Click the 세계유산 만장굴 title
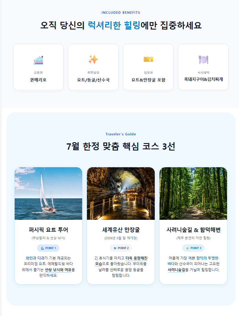This screenshot has width=239, height=316. pos(121,230)
